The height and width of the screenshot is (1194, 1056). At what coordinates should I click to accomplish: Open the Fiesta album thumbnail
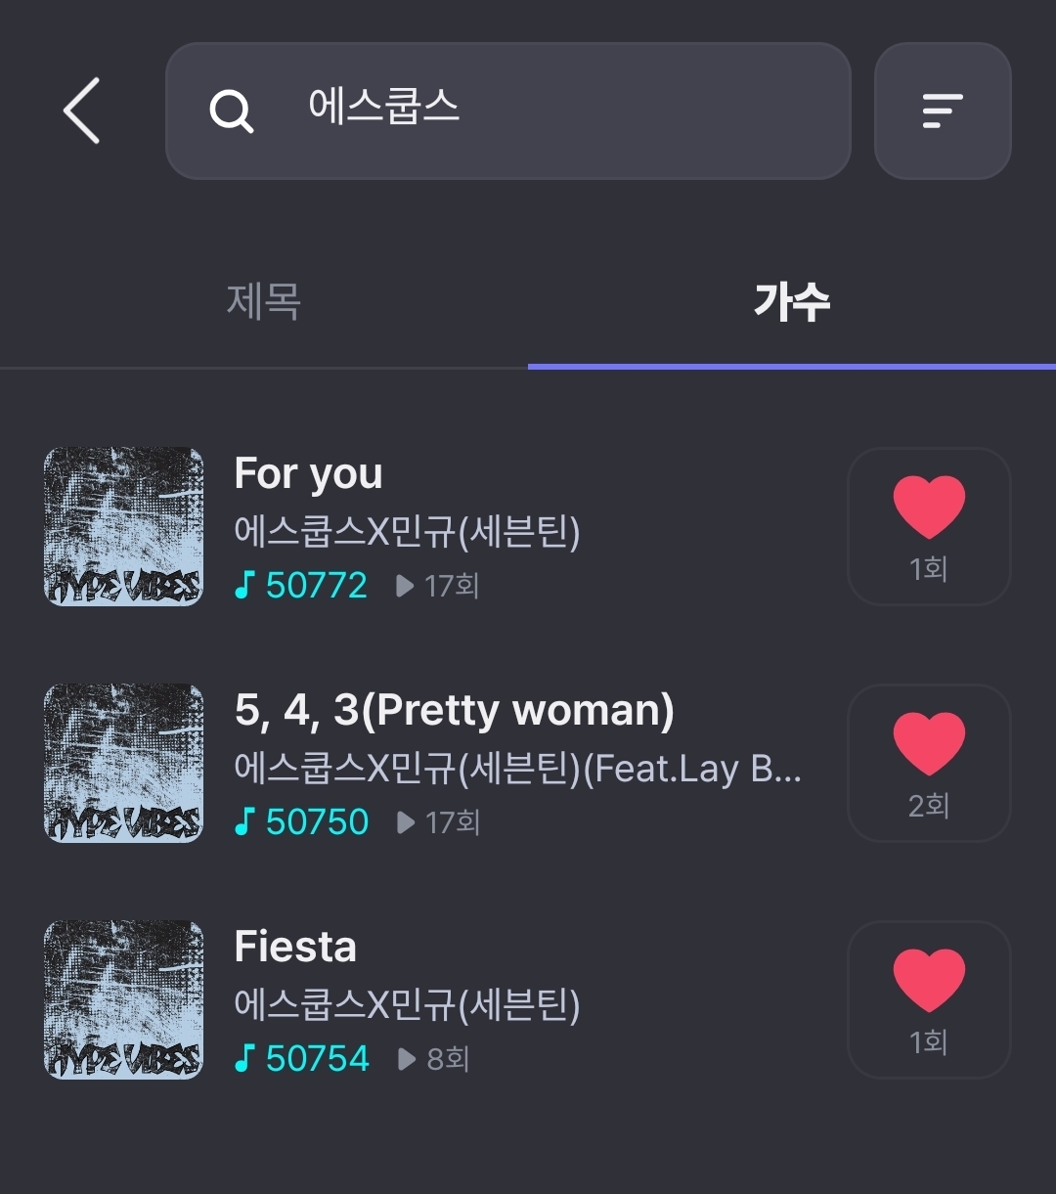124,1000
